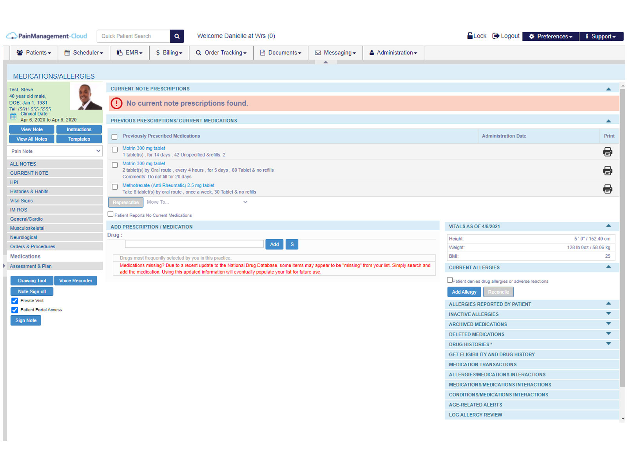The image size is (627, 470).
Task: Open the Support dropdown
Action: [602, 36]
